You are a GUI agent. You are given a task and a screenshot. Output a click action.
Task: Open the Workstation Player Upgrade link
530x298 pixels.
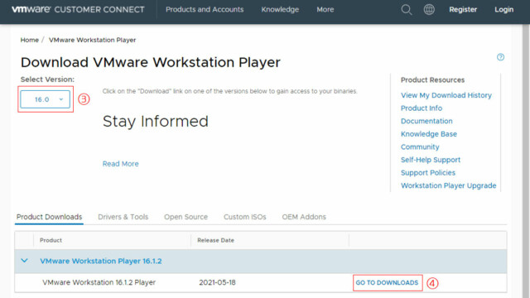pos(449,185)
